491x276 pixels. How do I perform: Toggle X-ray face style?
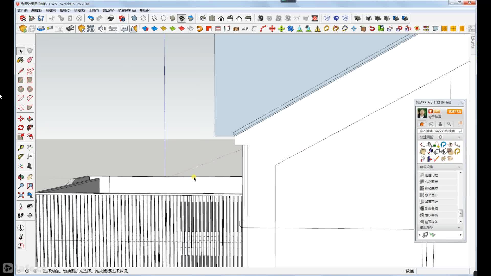pos(134,18)
